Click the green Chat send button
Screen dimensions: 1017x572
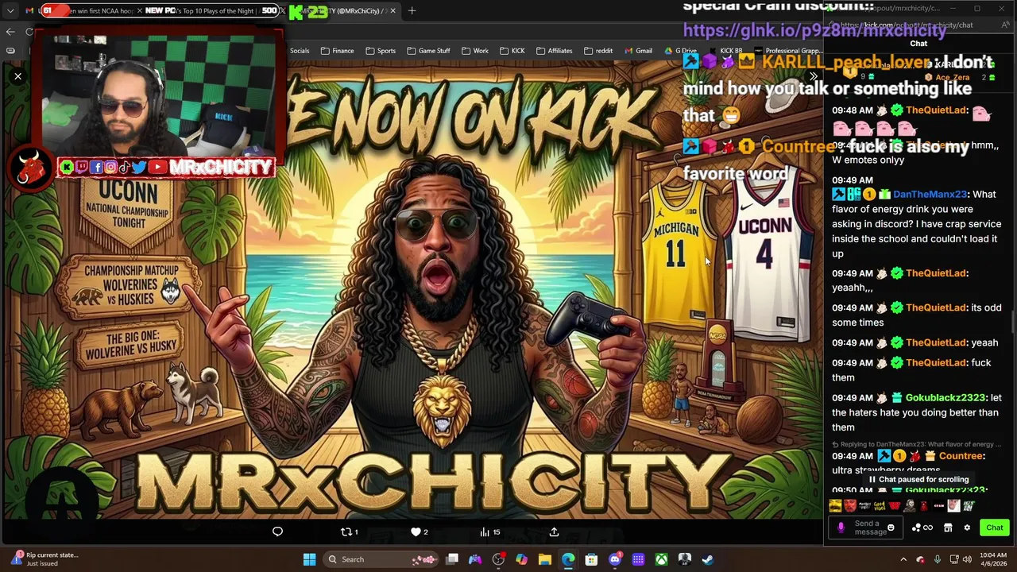click(x=995, y=528)
